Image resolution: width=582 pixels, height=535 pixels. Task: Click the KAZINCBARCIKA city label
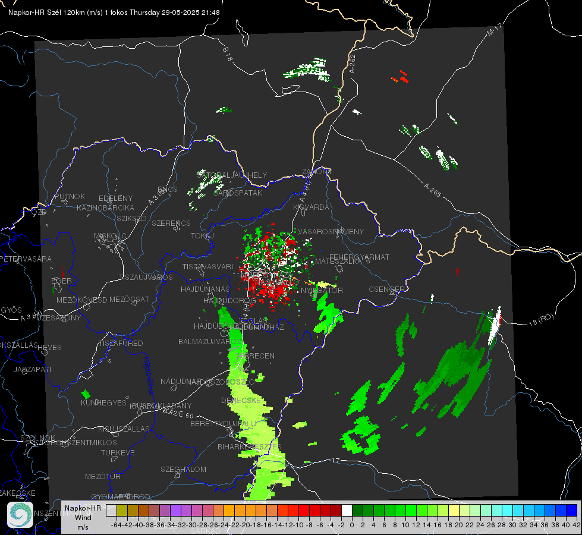105,207
